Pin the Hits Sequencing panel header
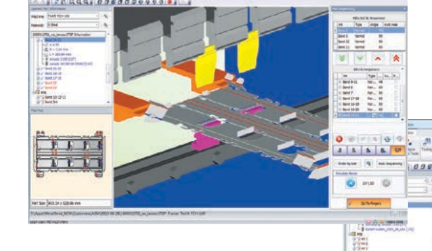Image resolution: width=432 pixels, height=251 pixels. pyautogui.click(x=405, y=9)
